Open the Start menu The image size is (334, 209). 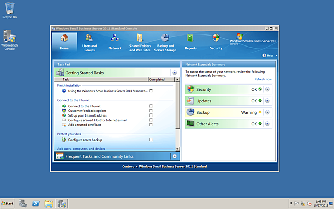[x=7, y=203]
